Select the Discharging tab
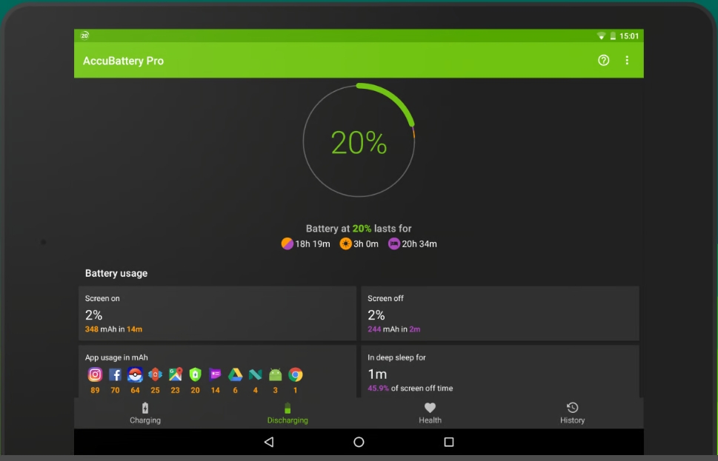This screenshot has height=461, width=718. (287, 413)
